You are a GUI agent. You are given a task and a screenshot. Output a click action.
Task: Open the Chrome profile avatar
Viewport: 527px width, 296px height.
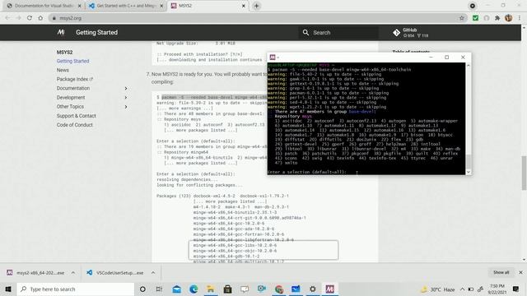(x=509, y=18)
